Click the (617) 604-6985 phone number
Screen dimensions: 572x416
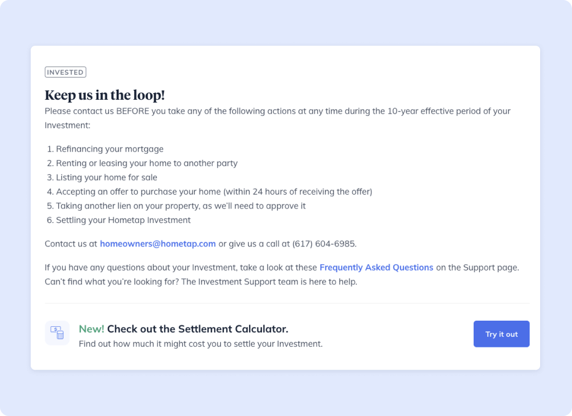(x=325, y=244)
